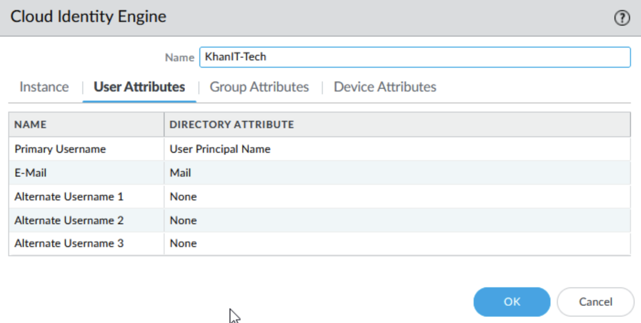This screenshot has height=323, width=641.
Task: Open the User Principal Name attribute cell
Action: click(220, 149)
